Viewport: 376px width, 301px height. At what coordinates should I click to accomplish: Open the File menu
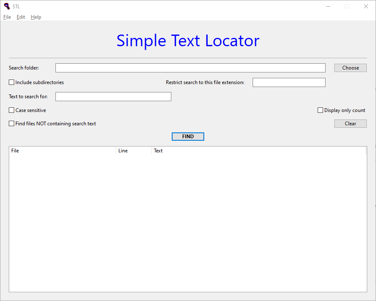[x=7, y=17]
